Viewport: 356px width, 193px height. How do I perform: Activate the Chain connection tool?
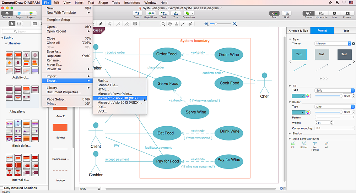point(164,13)
